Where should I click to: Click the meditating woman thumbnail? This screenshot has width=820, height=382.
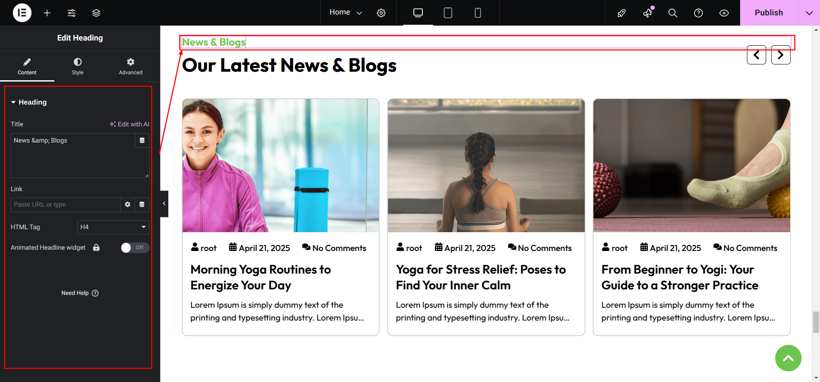pos(486,166)
